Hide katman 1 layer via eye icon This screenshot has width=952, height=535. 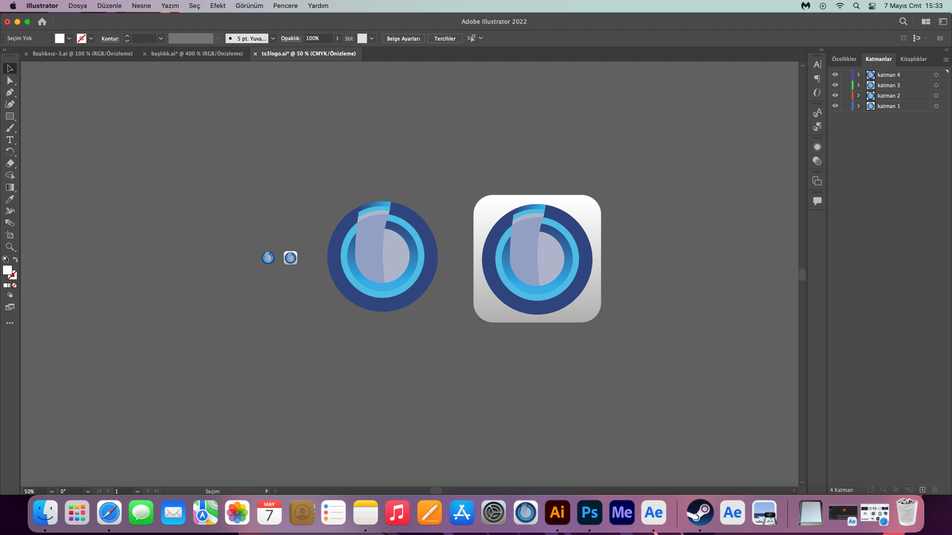click(x=835, y=106)
